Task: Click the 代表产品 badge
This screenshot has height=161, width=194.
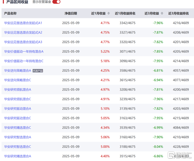Action: click(38, 71)
